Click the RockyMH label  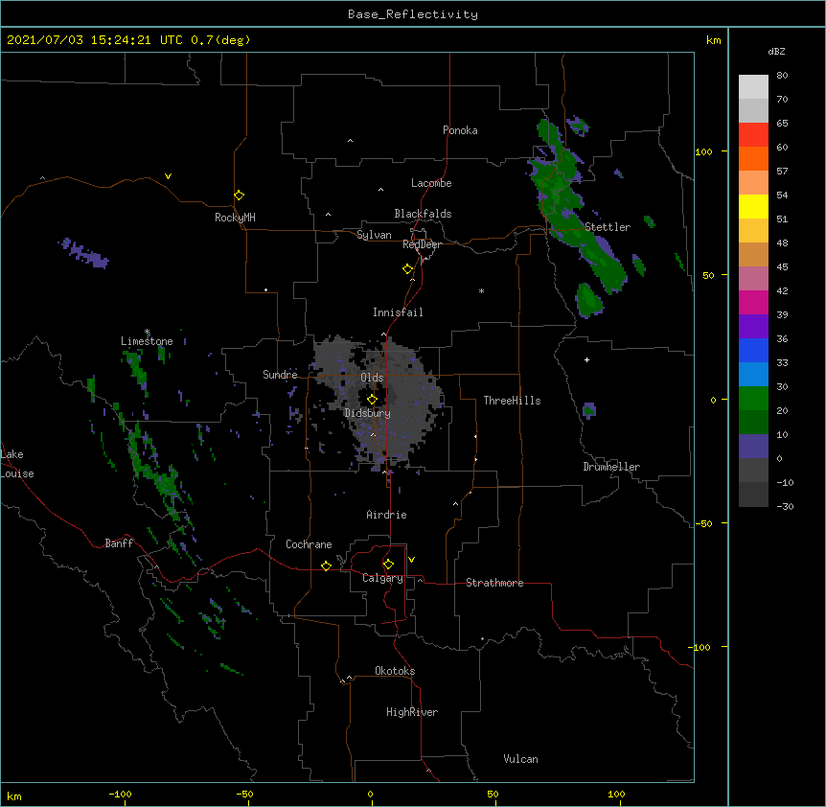click(235, 218)
